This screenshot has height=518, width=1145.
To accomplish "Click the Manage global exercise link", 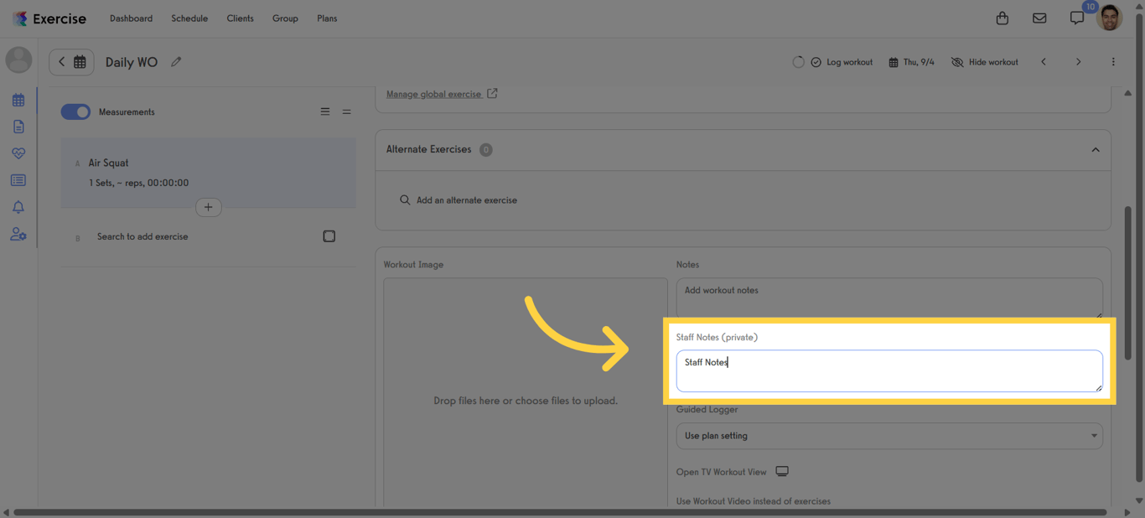I will (435, 93).
